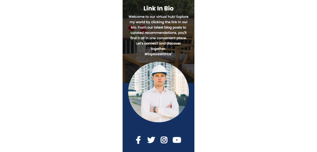Viewport: 317px width, 152px height.
Task: Open the Instagram camera icon
Action: 164,140
